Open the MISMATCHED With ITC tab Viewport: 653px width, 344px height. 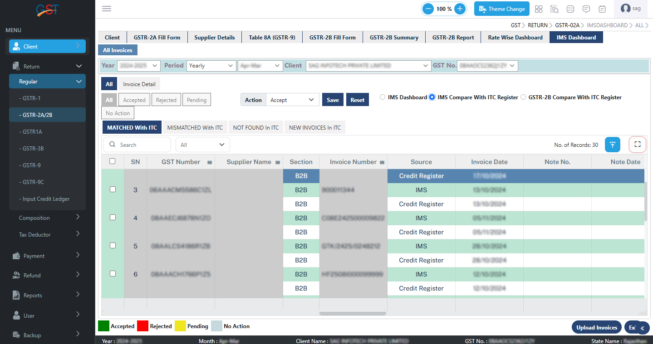point(195,128)
